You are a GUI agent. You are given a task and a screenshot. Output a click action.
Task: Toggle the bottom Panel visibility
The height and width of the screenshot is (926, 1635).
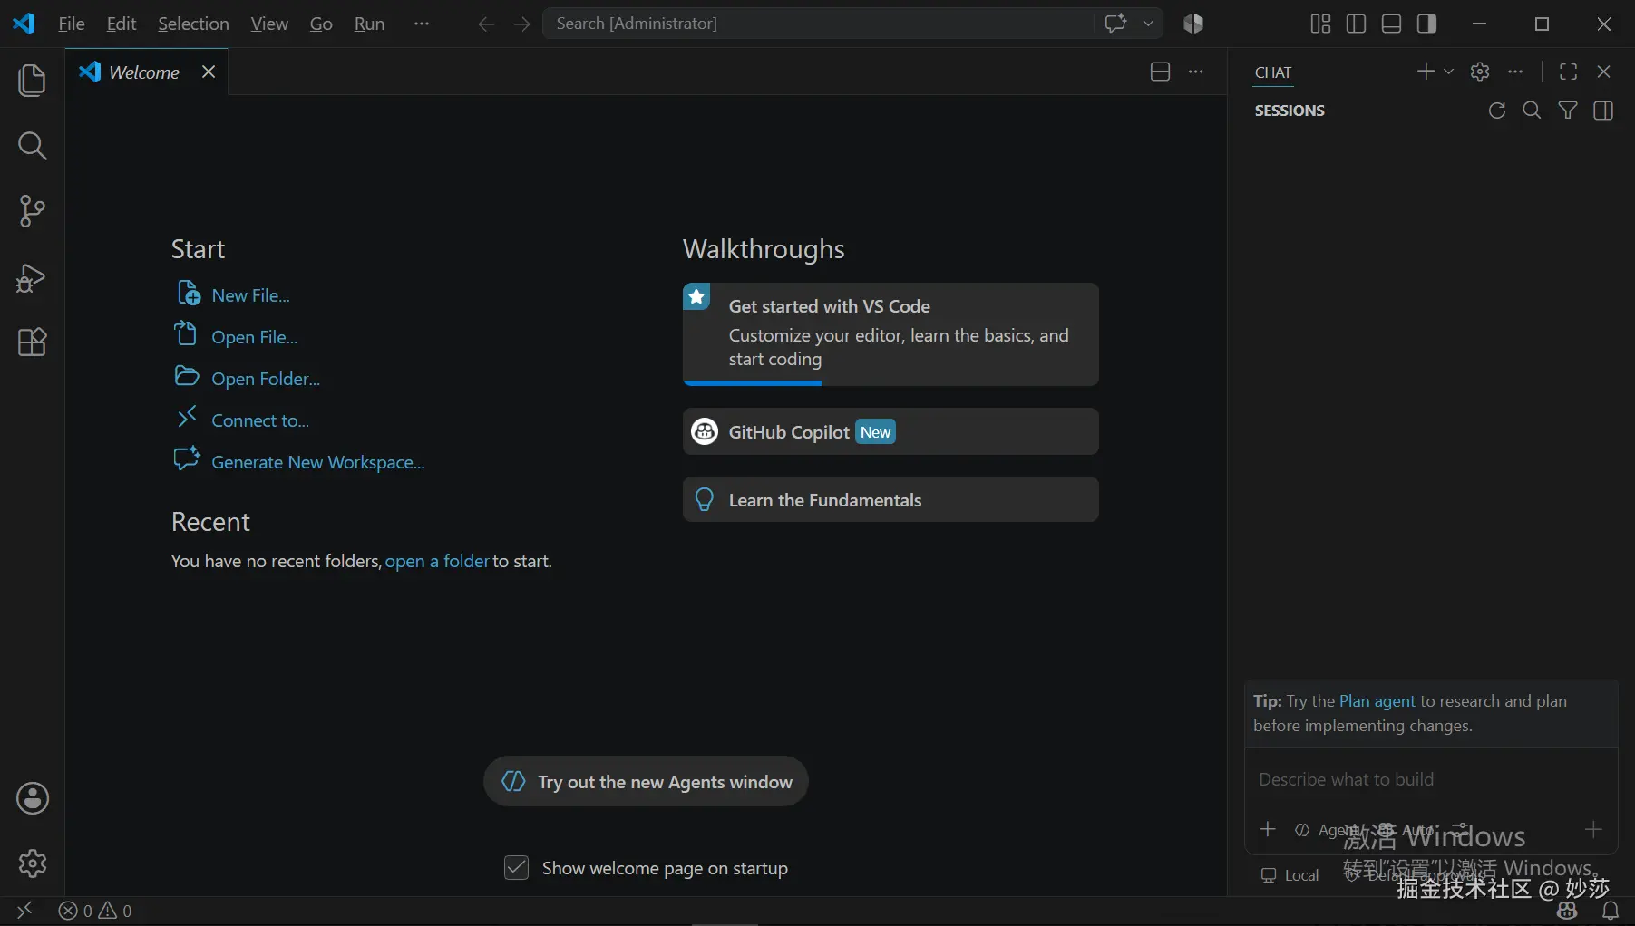[x=1391, y=24]
